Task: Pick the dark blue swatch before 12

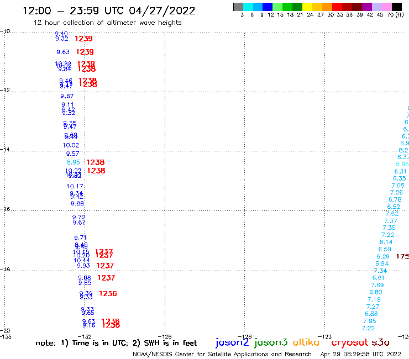Action: [268, 7]
